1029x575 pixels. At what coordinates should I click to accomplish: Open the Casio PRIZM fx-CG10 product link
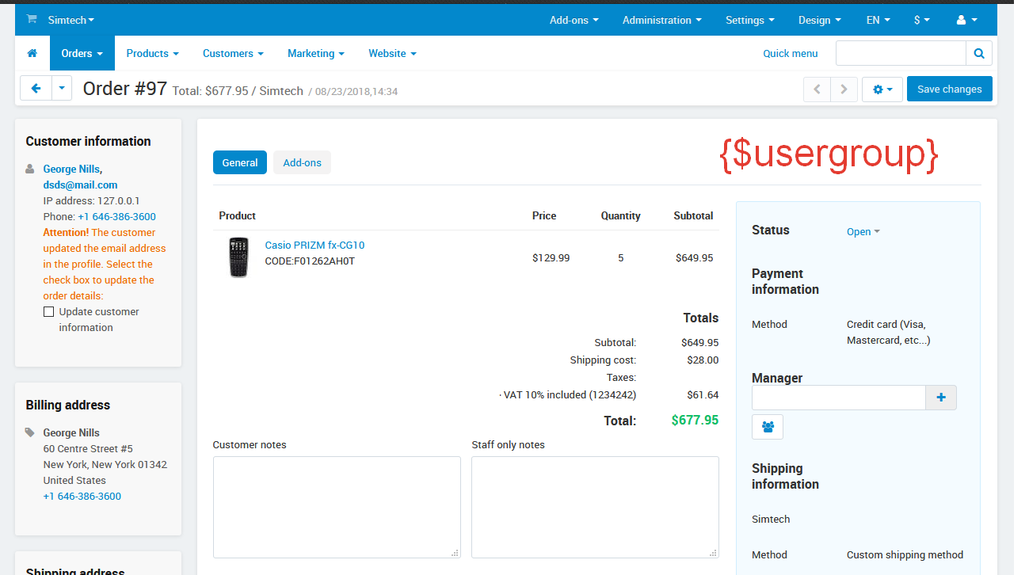click(314, 246)
